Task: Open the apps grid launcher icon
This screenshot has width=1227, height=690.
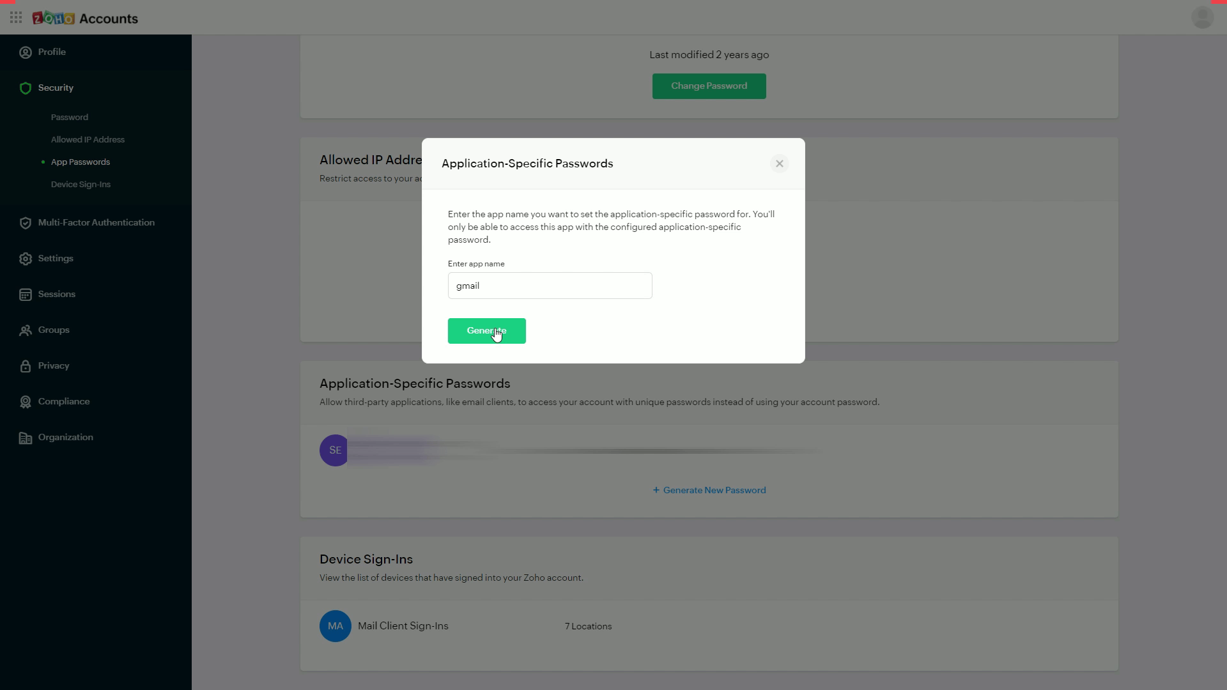Action: (16, 18)
